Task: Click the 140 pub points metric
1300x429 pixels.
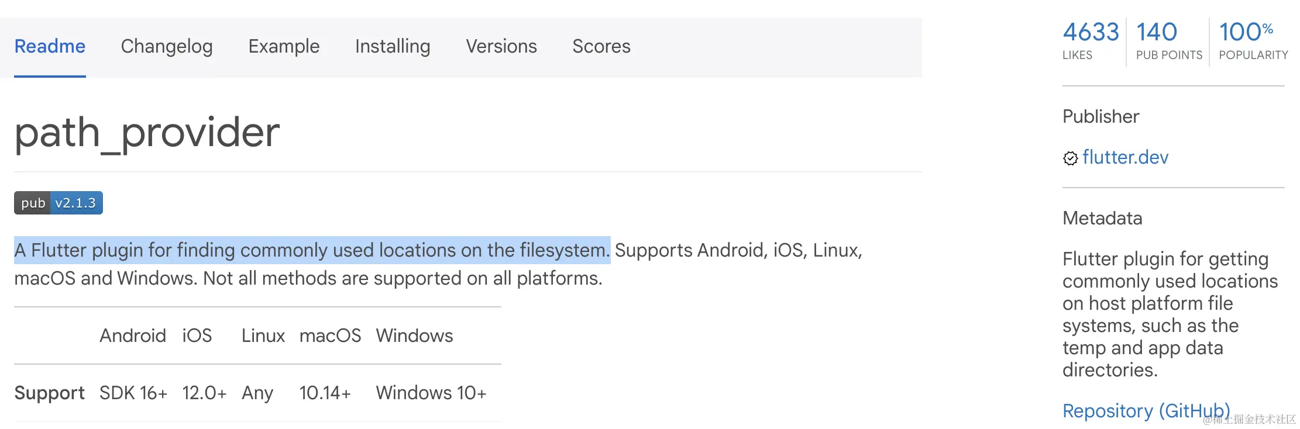Action: pyautogui.click(x=1155, y=31)
